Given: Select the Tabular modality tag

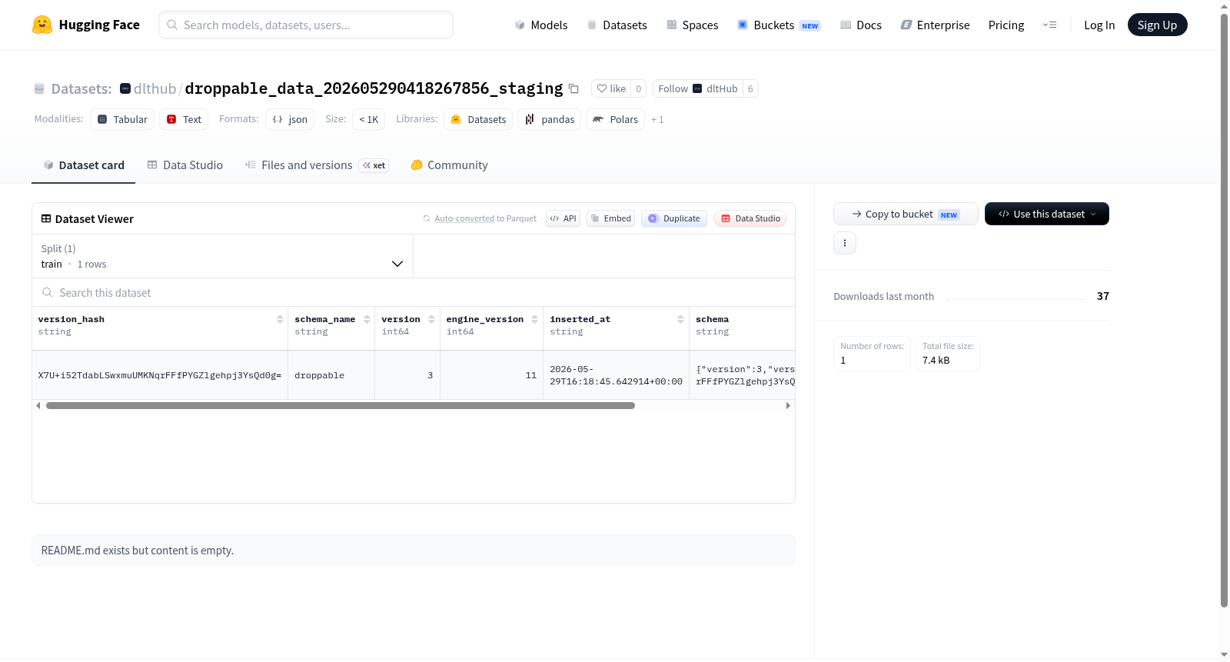Looking at the screenshot, I should (122, 119).
